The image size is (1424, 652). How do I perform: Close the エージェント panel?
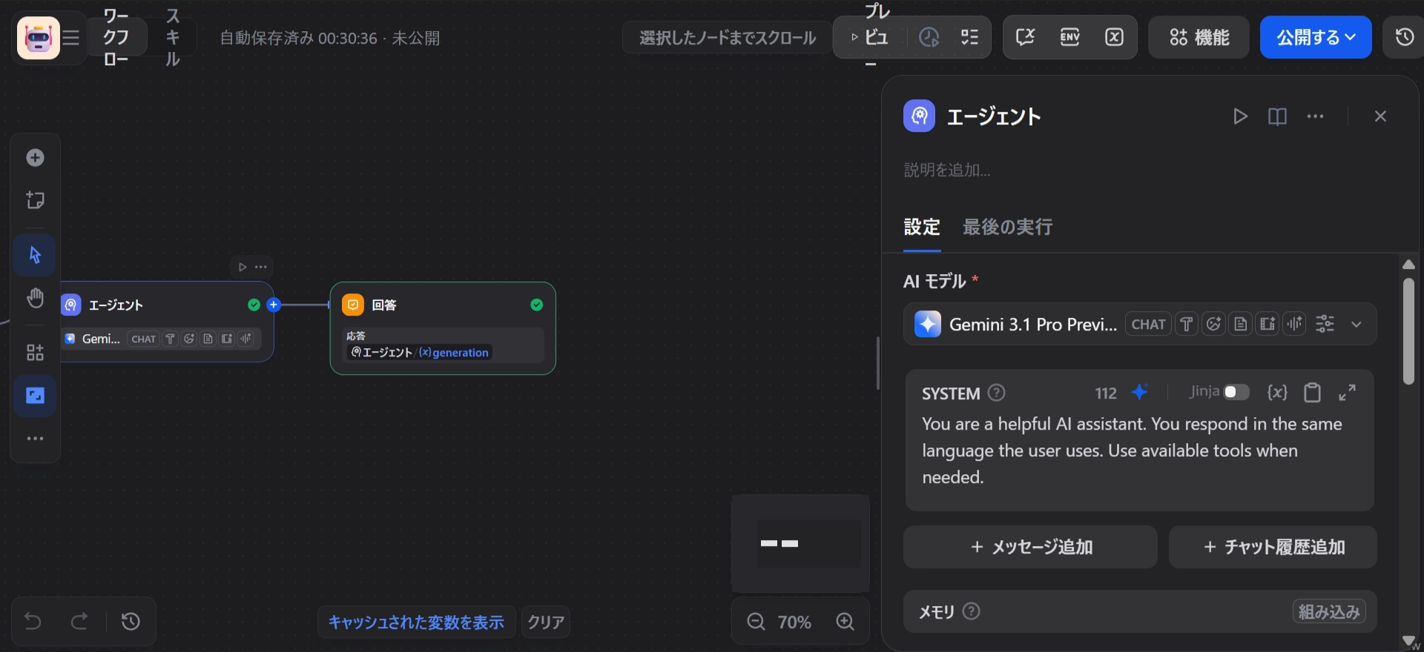(x=1380, y=116)
